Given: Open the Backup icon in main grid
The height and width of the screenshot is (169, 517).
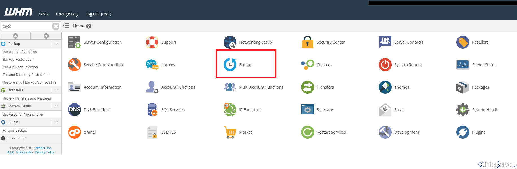Looking at the screenshot, I should (230, 65).
